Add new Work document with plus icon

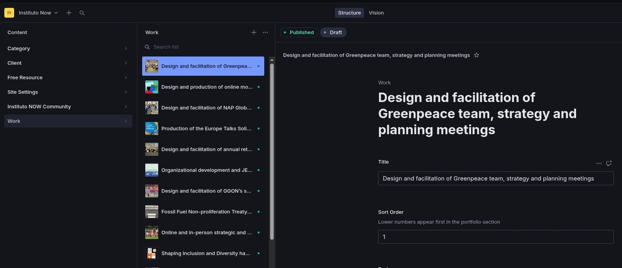click(254, 33)
